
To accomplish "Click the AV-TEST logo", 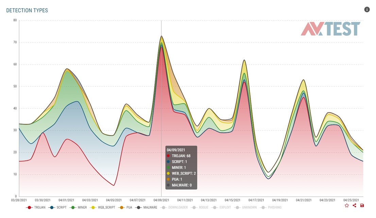I will coord(330,29).
